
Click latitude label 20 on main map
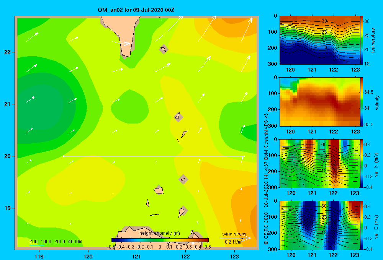[x=7, y=156]
